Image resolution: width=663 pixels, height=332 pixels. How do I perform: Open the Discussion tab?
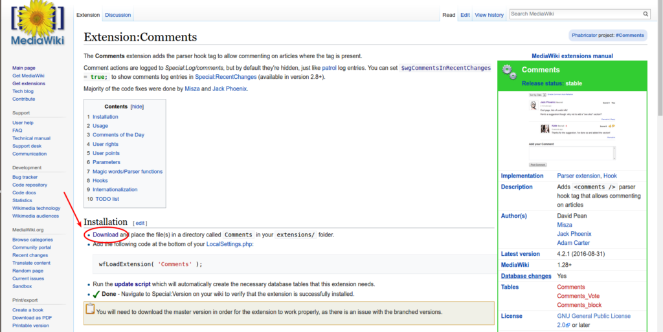point(118,15)
